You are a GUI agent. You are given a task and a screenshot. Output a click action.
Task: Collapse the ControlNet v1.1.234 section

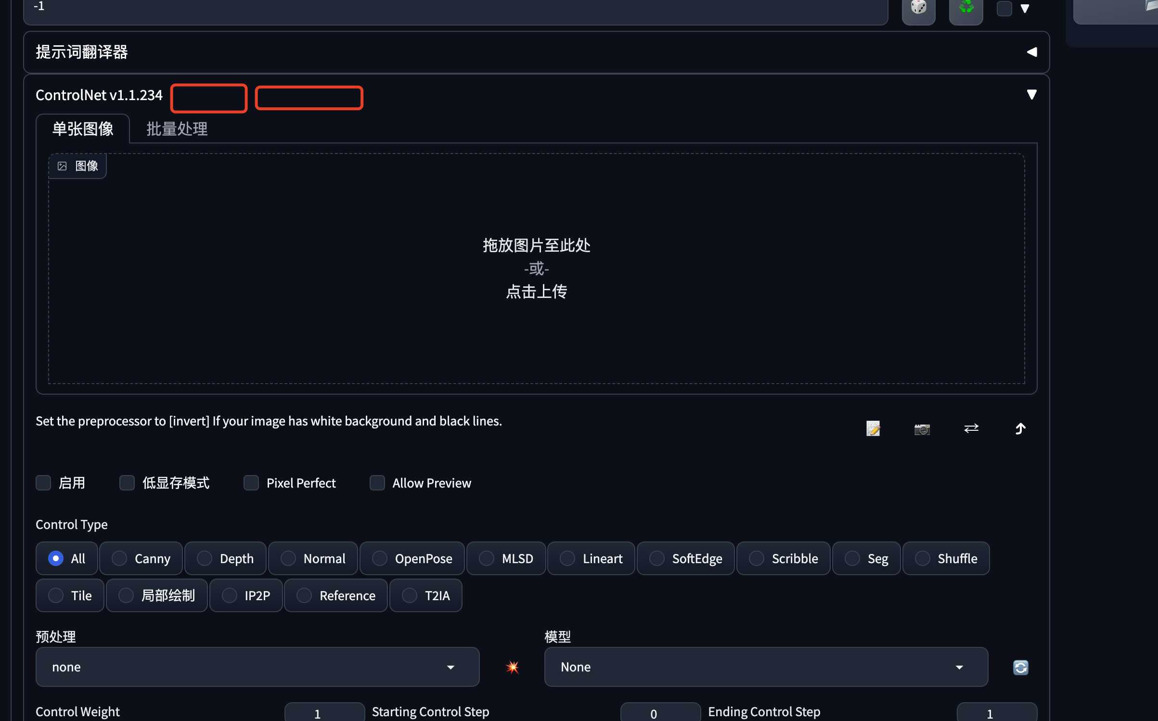pyautogui.click(x=1031, y=95)
